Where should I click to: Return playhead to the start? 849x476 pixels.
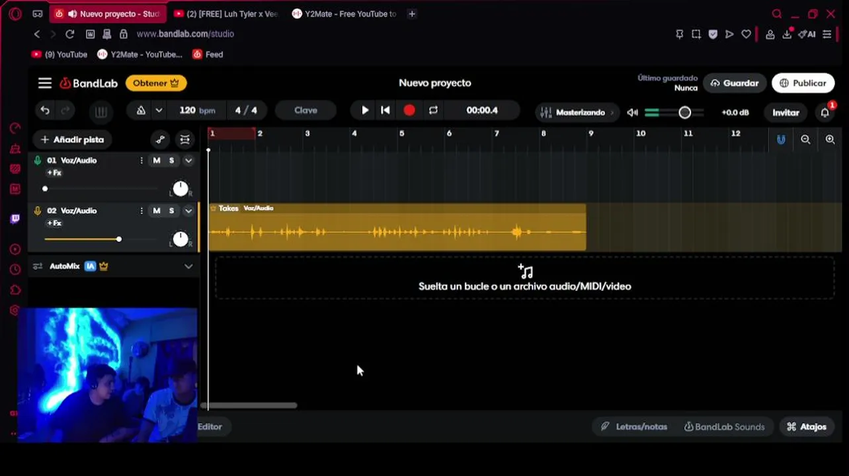click(x=385, y=110)
